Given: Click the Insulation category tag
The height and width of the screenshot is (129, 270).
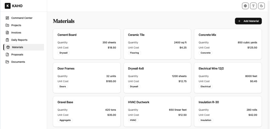Looking at the screenshot, I should pyautogui.click(x=206, y=120).
